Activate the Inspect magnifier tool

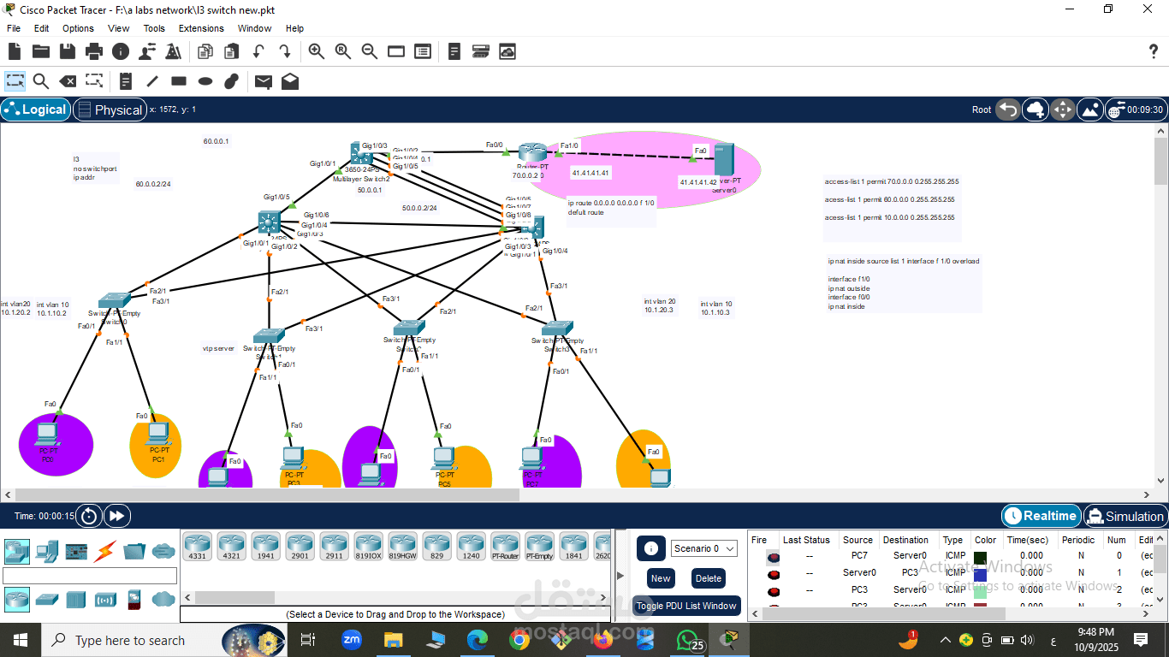pos(41,81)
